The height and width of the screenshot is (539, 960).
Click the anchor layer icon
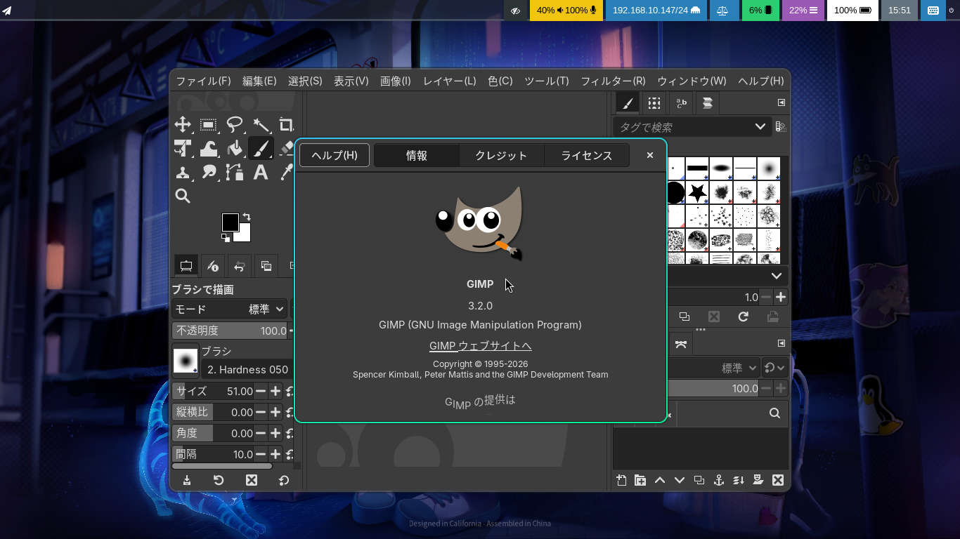(718, 480)
